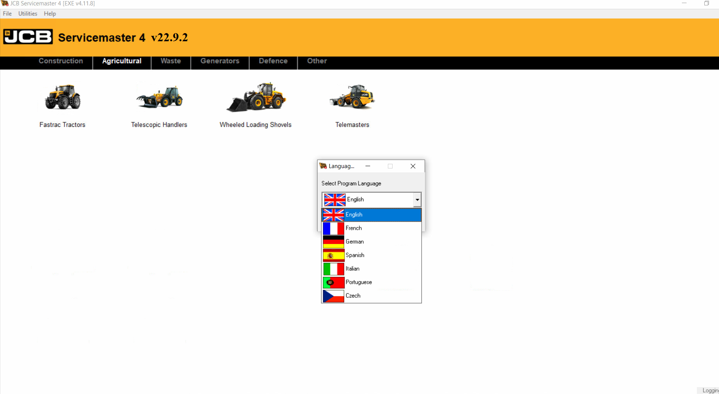This screenshot has height=394, width=719.
Task: Click the JCB logo in the header
Action: coord(28,37)
